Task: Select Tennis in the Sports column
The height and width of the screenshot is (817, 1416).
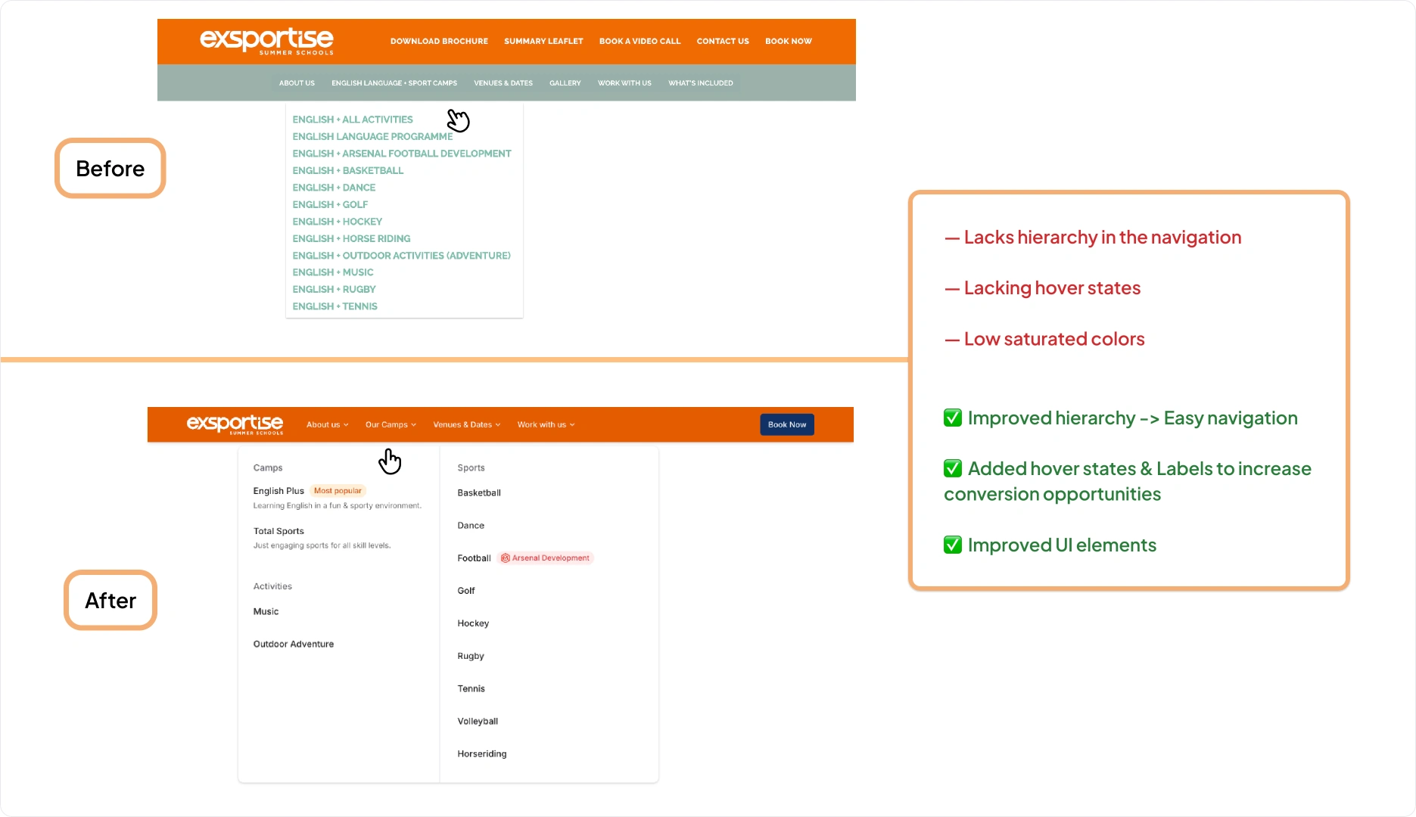Action: (471, 689)
